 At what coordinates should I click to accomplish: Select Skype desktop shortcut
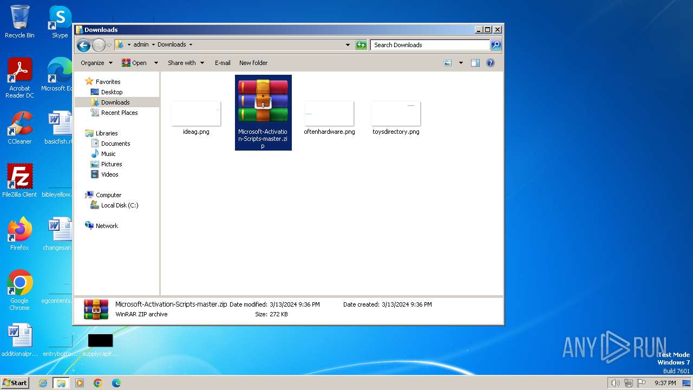(60, 22)
